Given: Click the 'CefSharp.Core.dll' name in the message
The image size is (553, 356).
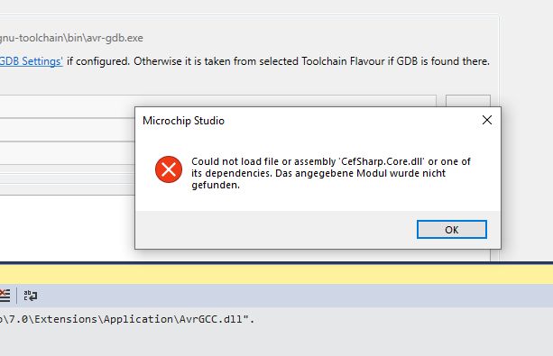Looking at the screenshot, I should [x=382, y=161].
